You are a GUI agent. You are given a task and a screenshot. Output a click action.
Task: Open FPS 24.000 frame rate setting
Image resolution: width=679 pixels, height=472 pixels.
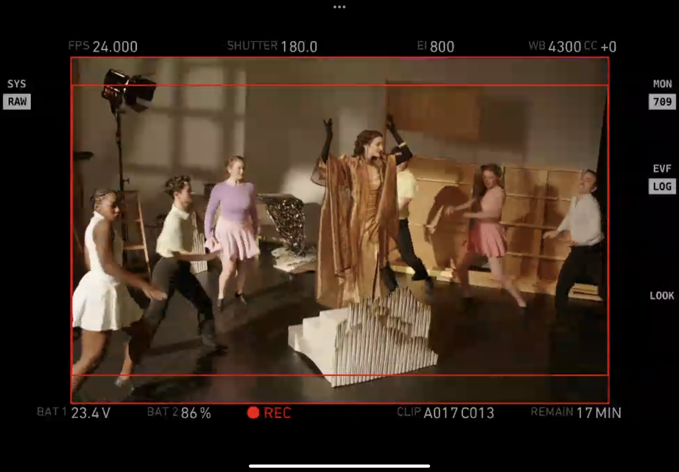tap(103, 46)
